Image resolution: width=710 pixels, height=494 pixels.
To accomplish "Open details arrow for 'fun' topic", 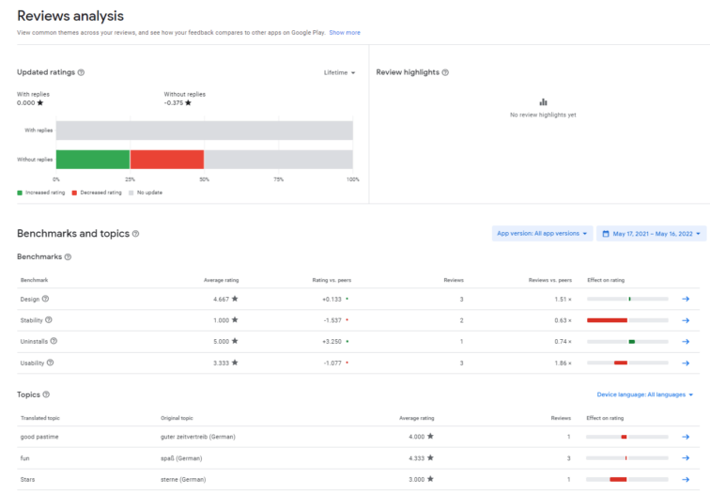I will 686,458.
